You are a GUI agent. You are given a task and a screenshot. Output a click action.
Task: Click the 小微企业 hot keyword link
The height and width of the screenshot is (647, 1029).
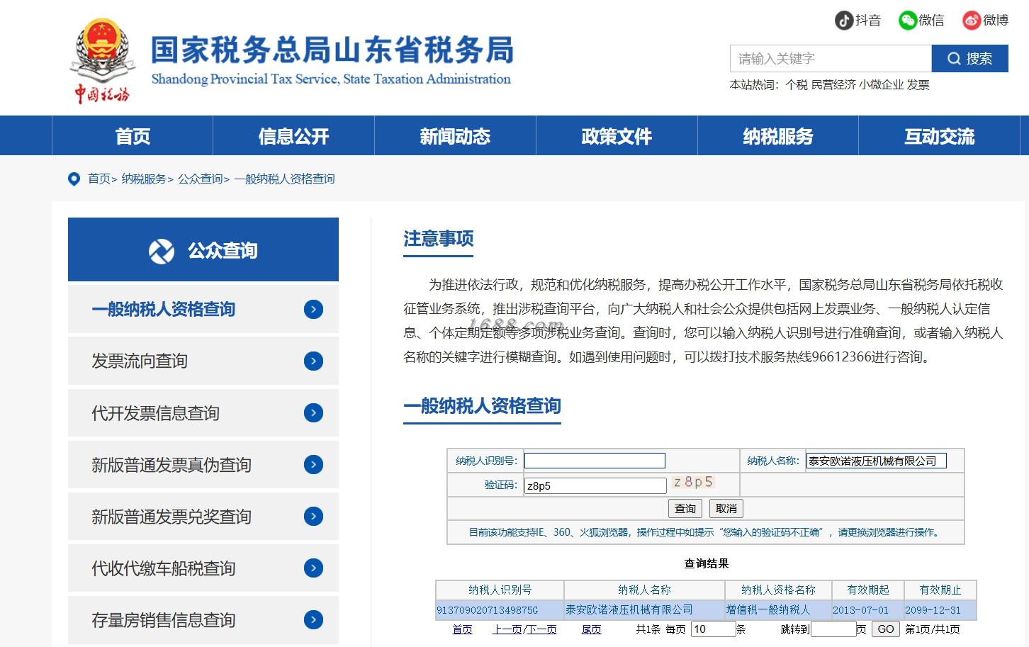click(x=881, y=85)
